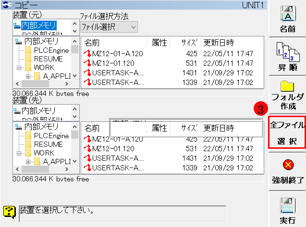Select file MZ12-01.120 in source list
The image size is (306, 227).
pyautogui.click(x=113, y=63)
